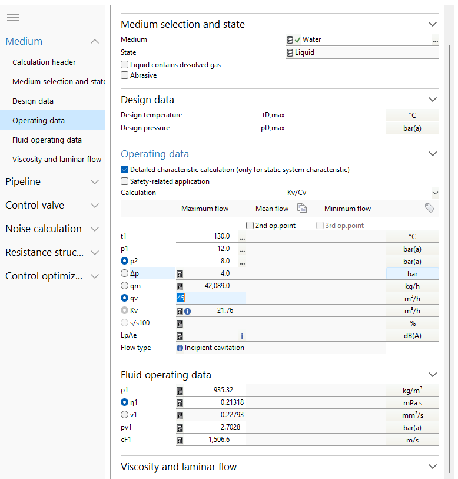Click calculator icon in qm row

(x=180, y=286)
